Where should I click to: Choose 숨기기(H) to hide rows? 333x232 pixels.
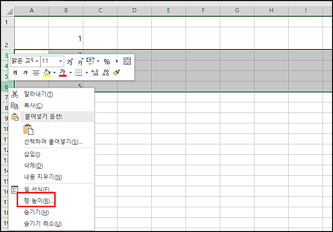[x=51, y=212]
